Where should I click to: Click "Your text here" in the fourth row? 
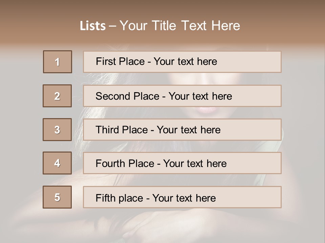195,164
